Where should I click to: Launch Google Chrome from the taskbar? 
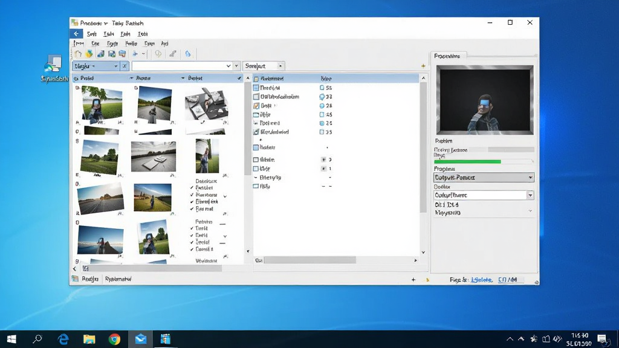click(114, 340)
